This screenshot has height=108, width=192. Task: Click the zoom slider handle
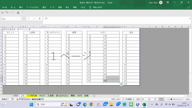[171, 99]
